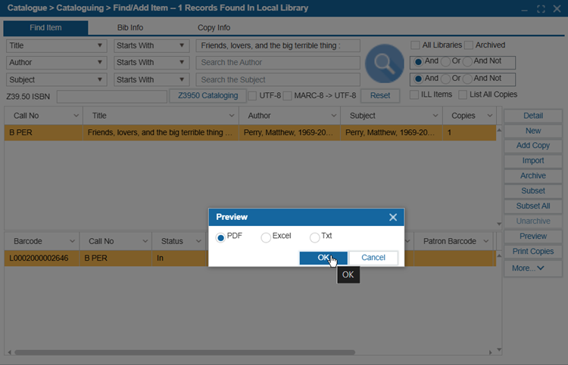Click the title search text field

coord(278,45)
